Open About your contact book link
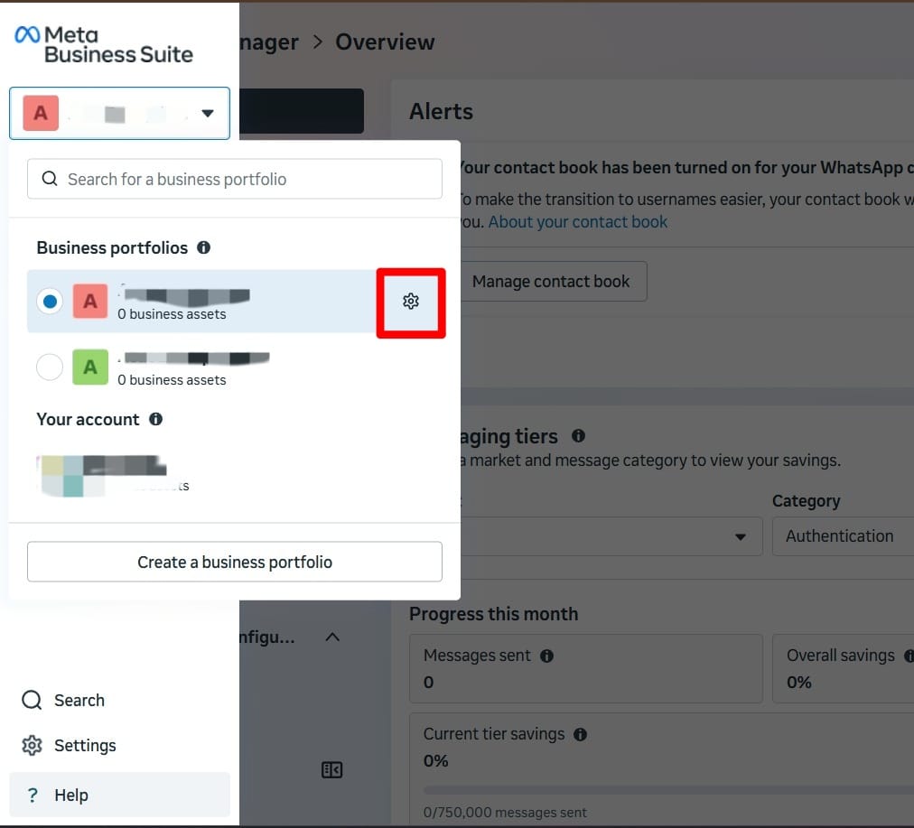This screenshot has width=914, height=828. [x=578, y=222]
